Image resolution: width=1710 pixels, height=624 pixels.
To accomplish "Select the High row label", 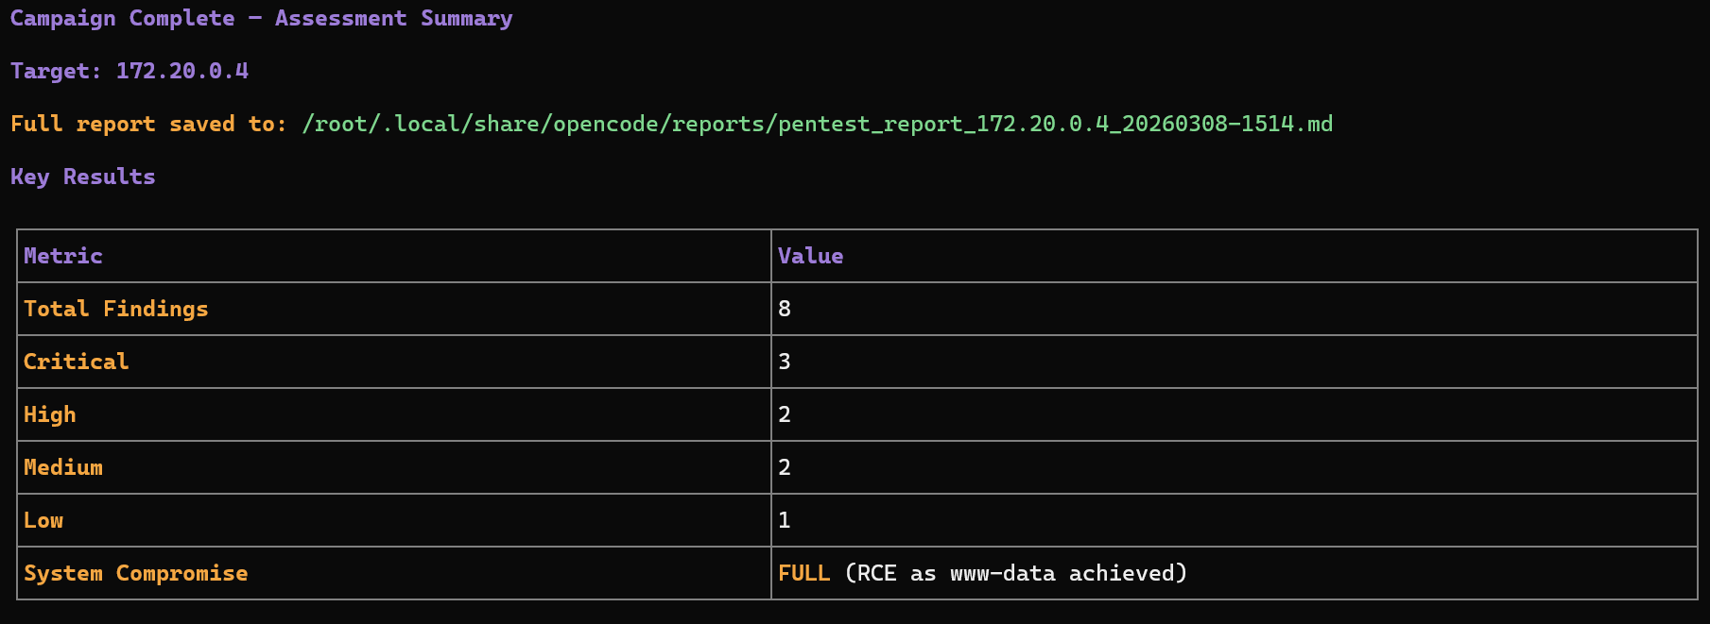I will (x=49, y=414).
